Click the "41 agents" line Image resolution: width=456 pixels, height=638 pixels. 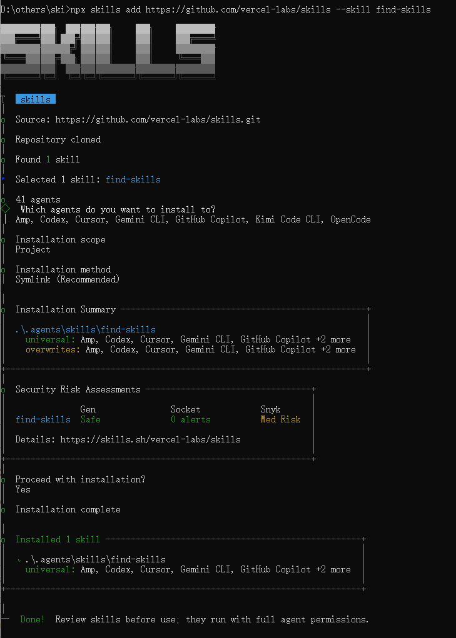point(38,199)
